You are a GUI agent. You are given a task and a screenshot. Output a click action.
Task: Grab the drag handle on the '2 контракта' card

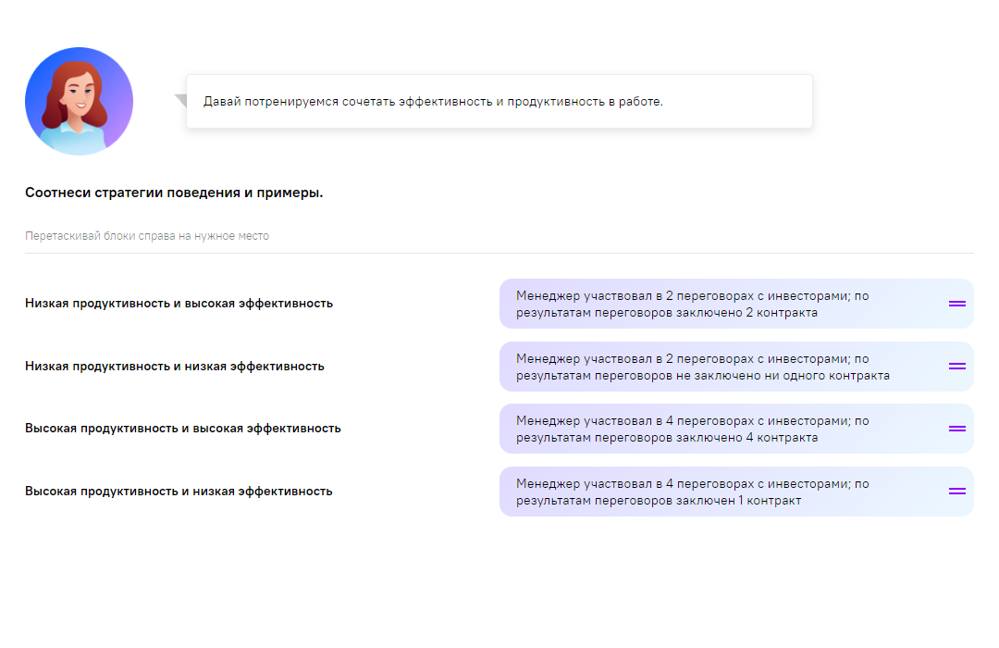956,304
